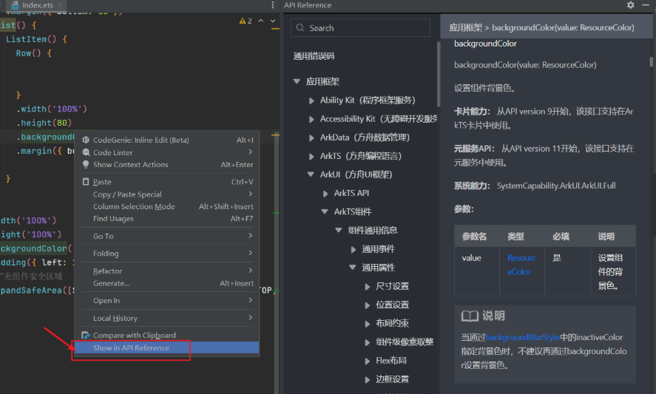Image resolution: width=656 pixels, height=394 pixels.
Task: Expand 通用事件 tree node
Action: (x=353, y=249)
